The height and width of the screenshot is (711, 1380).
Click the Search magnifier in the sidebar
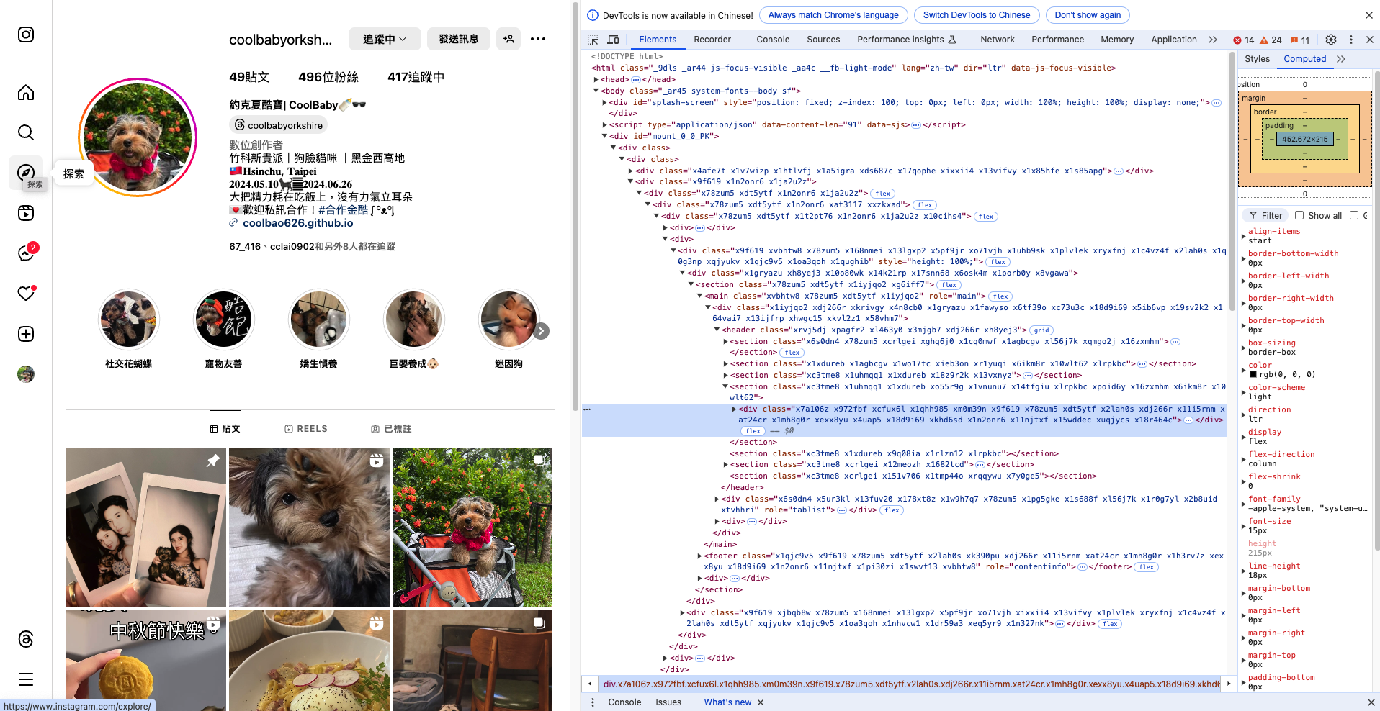coord(26,132)
